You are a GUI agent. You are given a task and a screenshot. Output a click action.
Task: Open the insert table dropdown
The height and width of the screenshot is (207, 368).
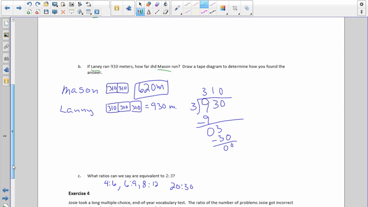(x=89, y=12)
